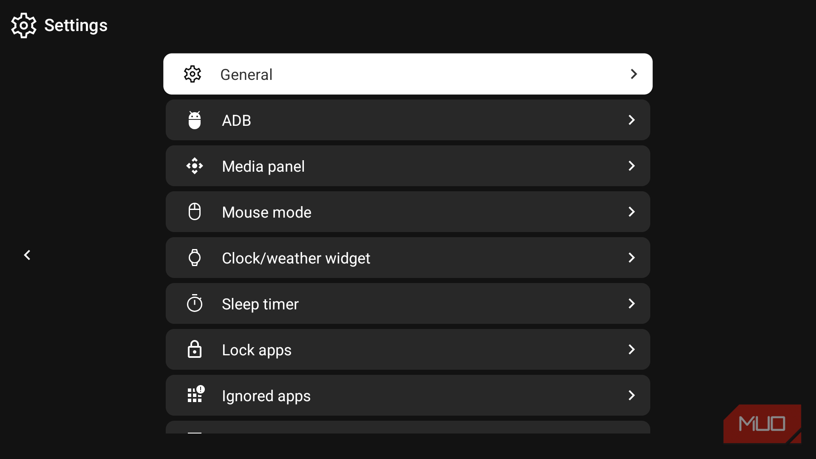Expand Sleep timer chevron arrow
The image size is (816, 459).
tap(632, 303)
